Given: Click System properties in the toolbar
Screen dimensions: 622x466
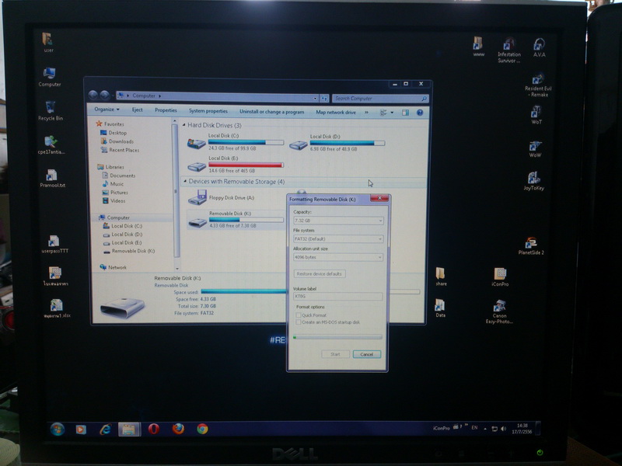Looking at the screenshot, I should pos(208,111).
